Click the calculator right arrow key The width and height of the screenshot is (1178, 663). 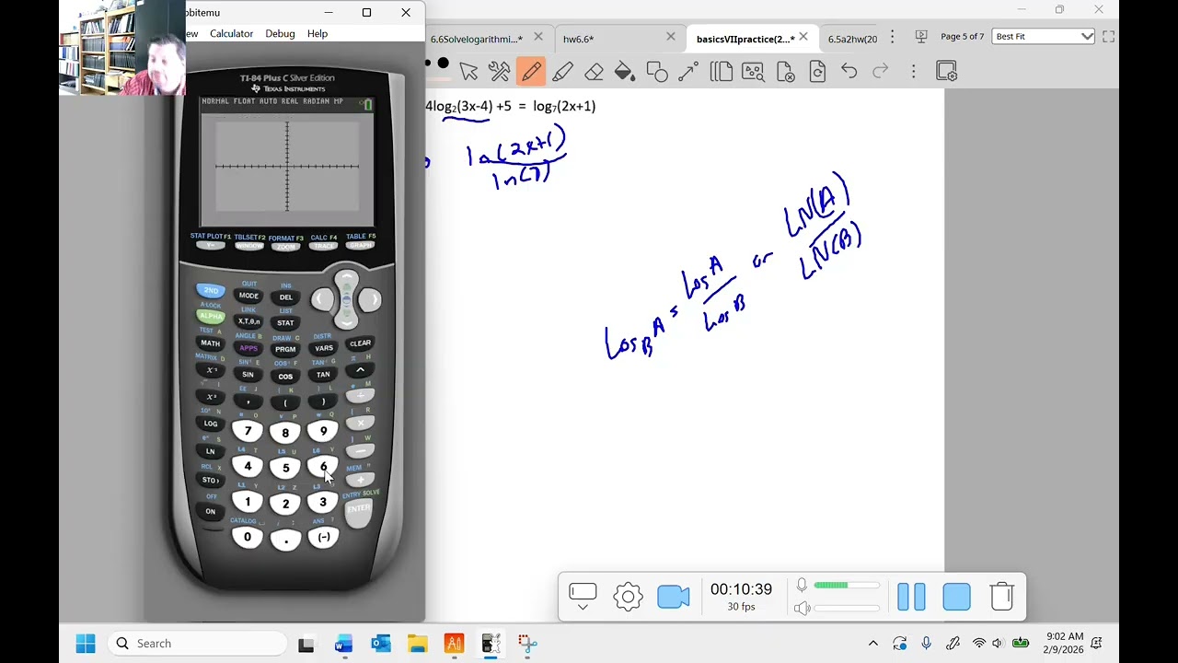point(369,299)
